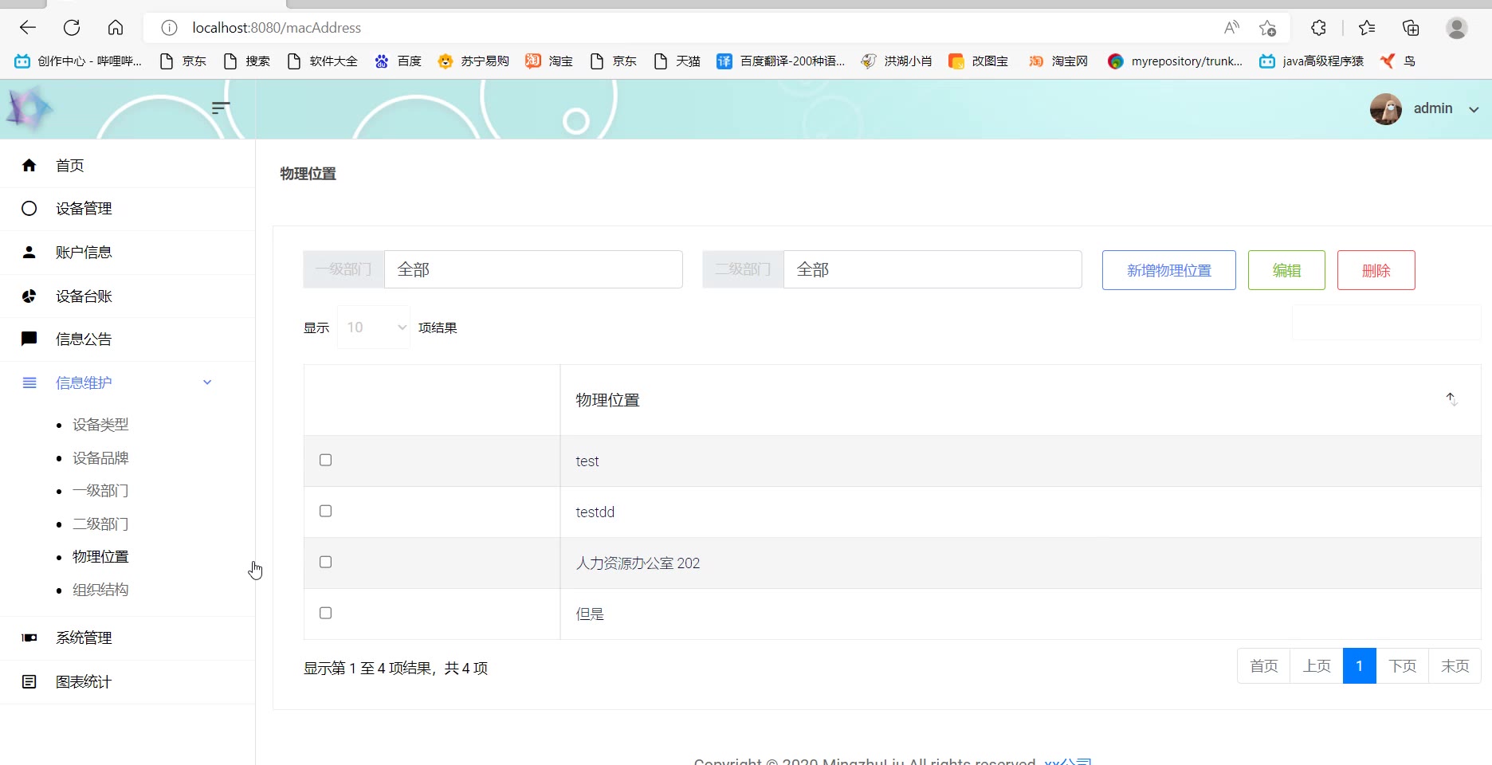Viewport: 1492px width, 765px height.
Task: View site information icon in address bar
Action: [x=169, y=28]
